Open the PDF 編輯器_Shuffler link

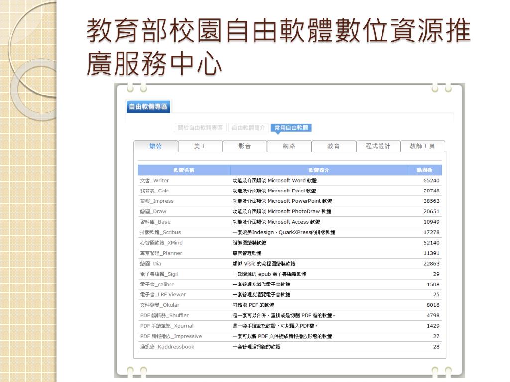coord(164,315)
